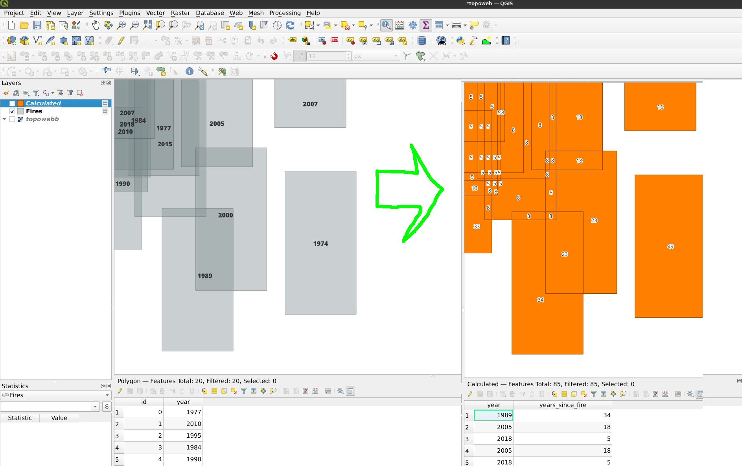Open the Data Source Manager icon
Image resolution: width=742 pixels, height=466 pixels.
pyautogui.click(x=11, y=41)
